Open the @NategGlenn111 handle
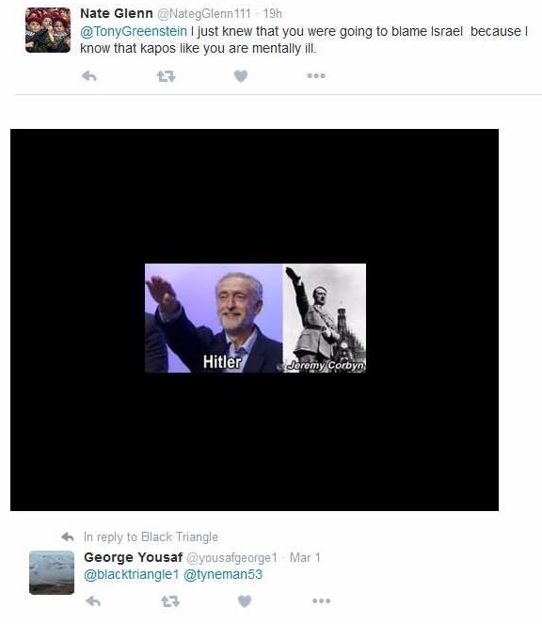542x624 pixels. (204, 14)
